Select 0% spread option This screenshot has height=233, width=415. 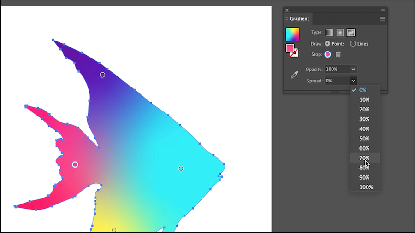pos(365,90)
